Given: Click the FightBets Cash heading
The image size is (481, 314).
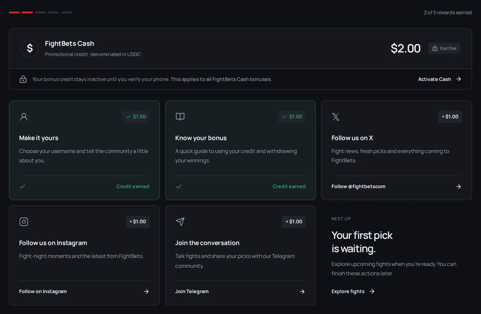Looking at the screenshot, I should [69, 44].
